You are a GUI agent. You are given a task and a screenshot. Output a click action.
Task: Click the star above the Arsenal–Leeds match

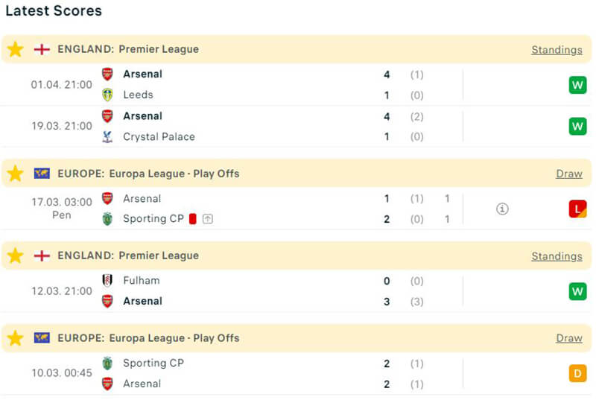[x=15, y=50]
